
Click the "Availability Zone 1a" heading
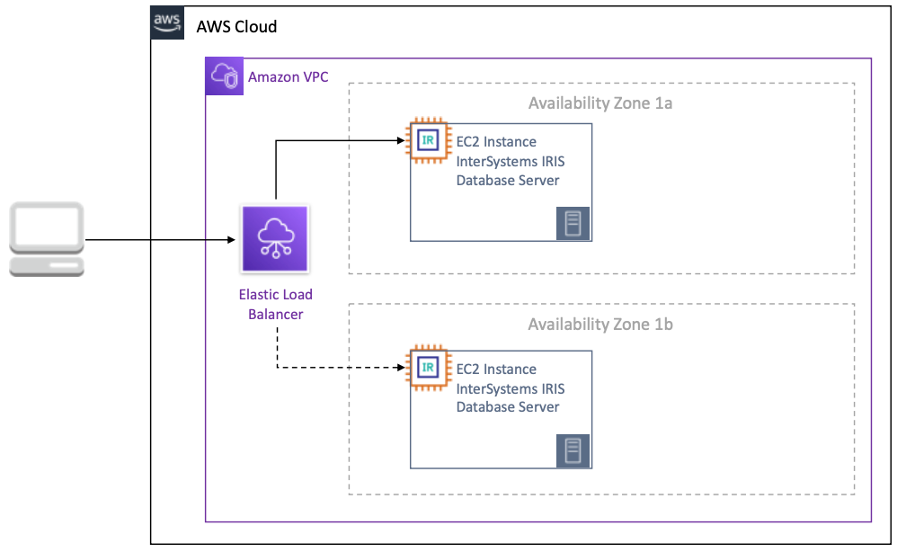click(599, 102)
